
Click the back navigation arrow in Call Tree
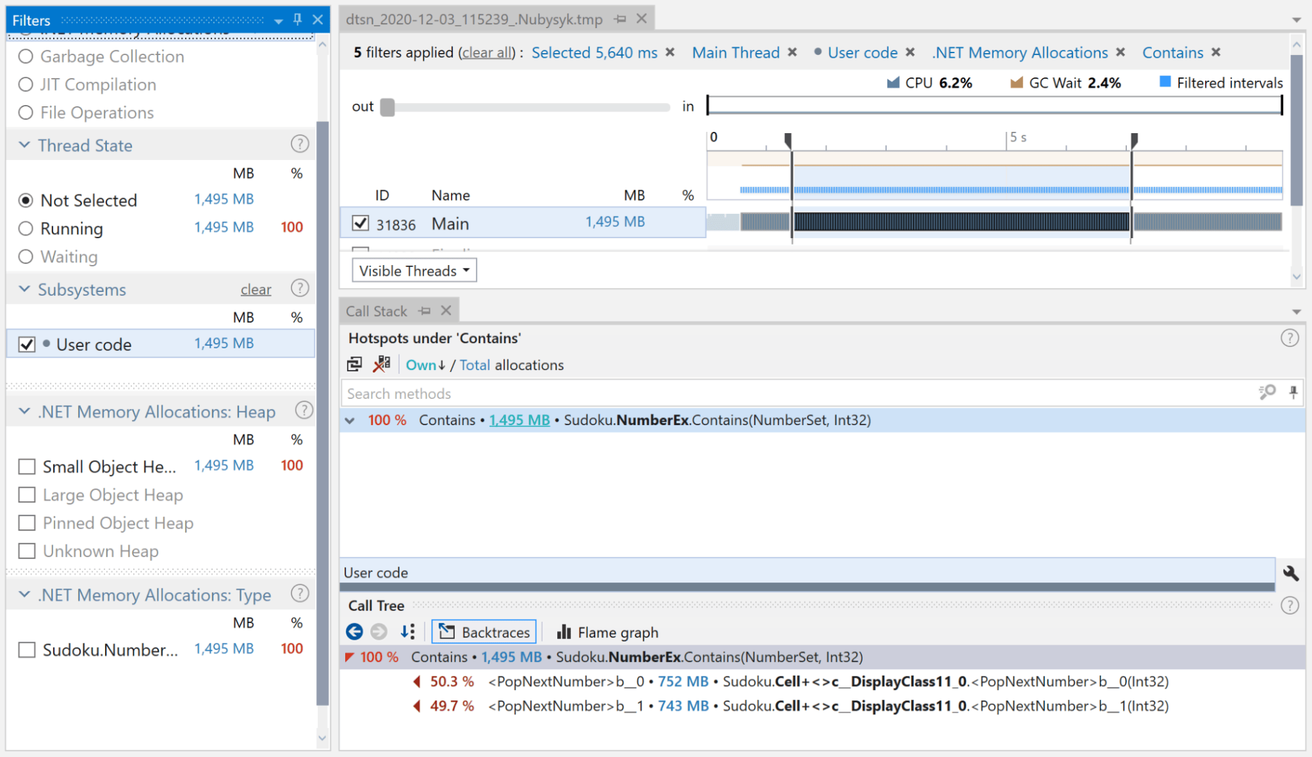(354, 632)
